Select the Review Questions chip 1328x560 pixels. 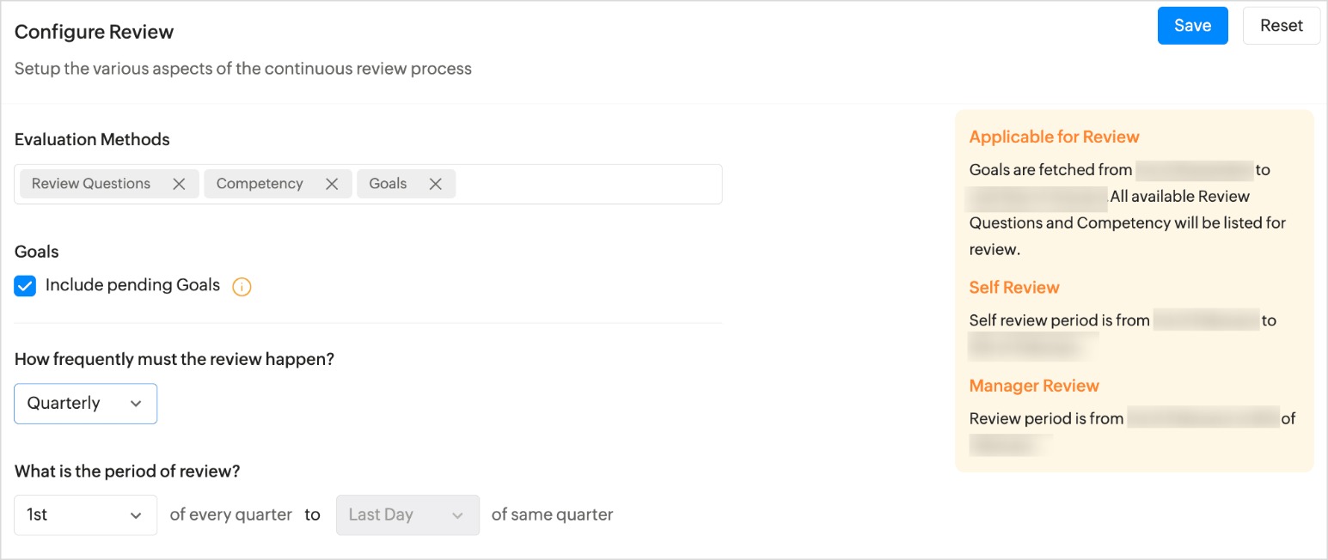[91, 184]
